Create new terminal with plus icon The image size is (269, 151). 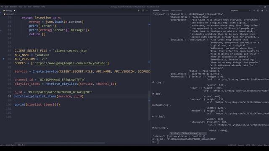(x=254, y=10)
